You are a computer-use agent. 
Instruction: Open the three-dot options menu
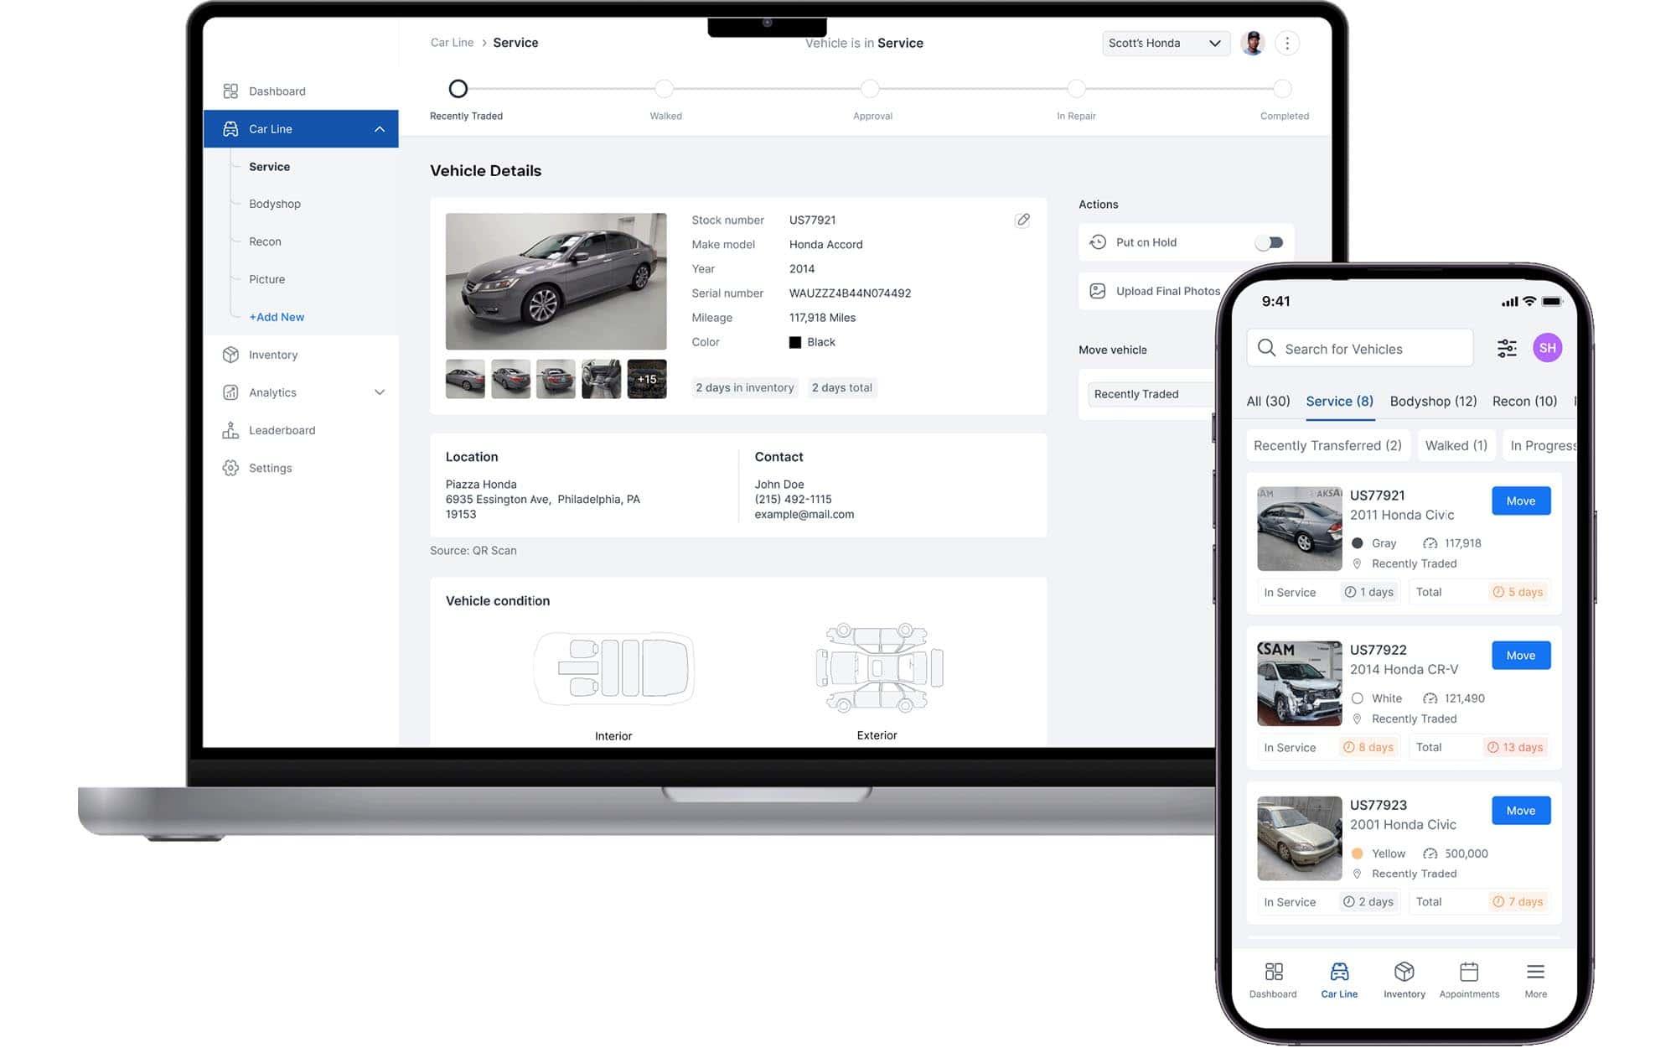(x=1287, y=43)
